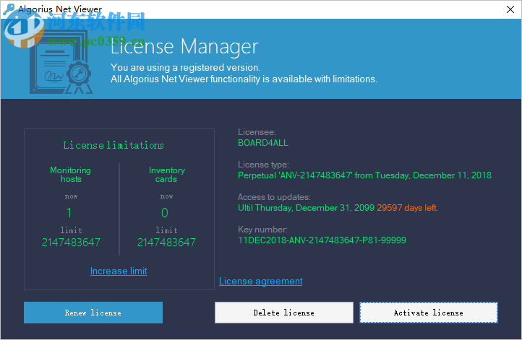Click key number 11DEC2018-ANV-2147483647-P81-99999
Screen dimensions: 522x340
(322, 240)
